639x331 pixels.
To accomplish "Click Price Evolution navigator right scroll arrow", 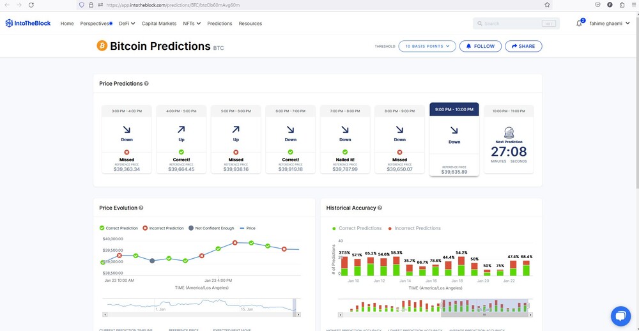I will click(x=298, y=314).
